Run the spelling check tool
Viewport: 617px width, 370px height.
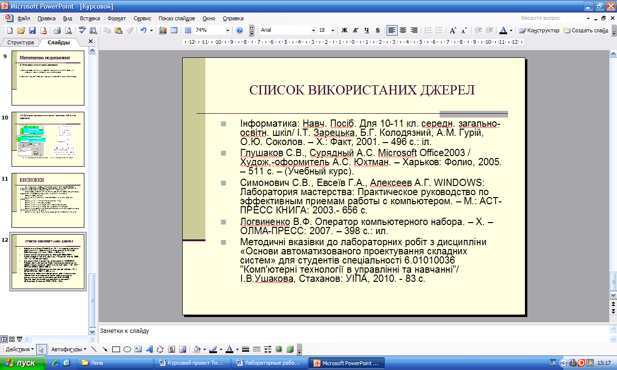point(82,30)
